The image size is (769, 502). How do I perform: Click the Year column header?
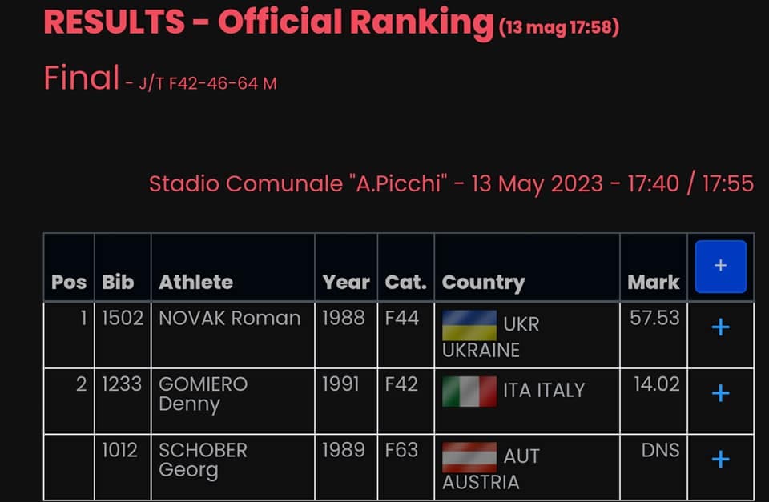click(346, 283)
